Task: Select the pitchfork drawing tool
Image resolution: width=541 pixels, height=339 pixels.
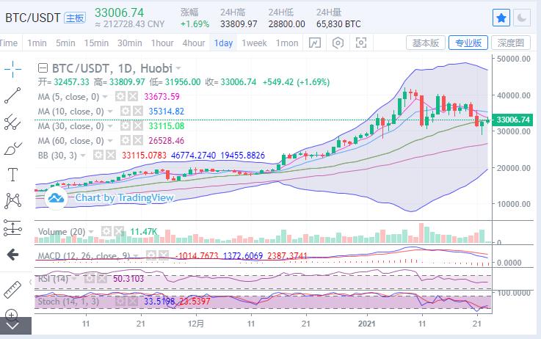Action: click(x=12, y=122)
